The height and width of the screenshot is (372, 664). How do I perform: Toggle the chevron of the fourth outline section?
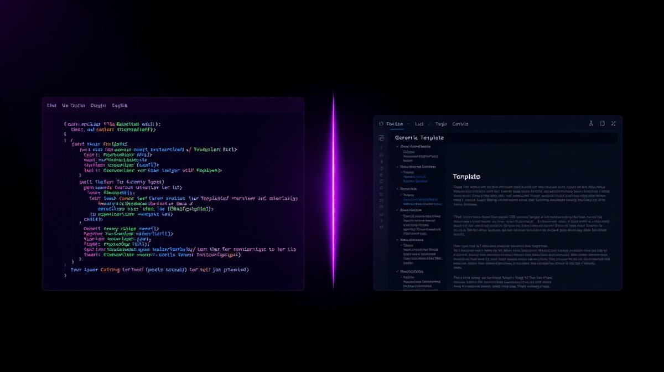click(398, 210)
